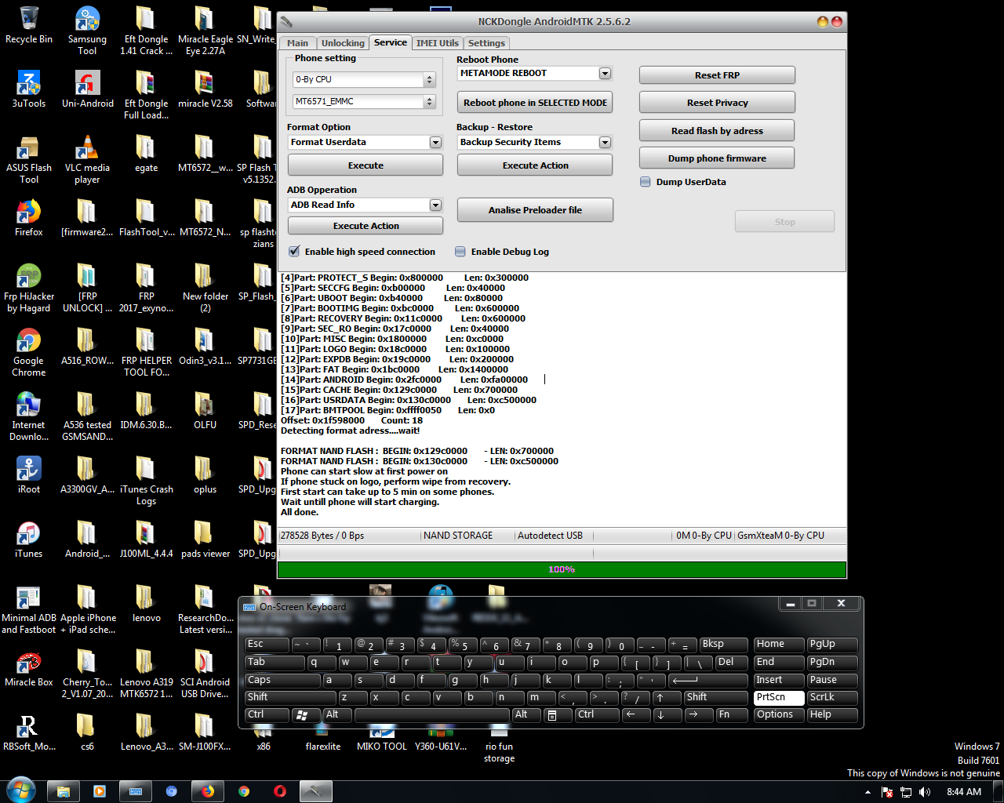Click Execute under Format Option
1004x803 pixels.
point(366,165)
